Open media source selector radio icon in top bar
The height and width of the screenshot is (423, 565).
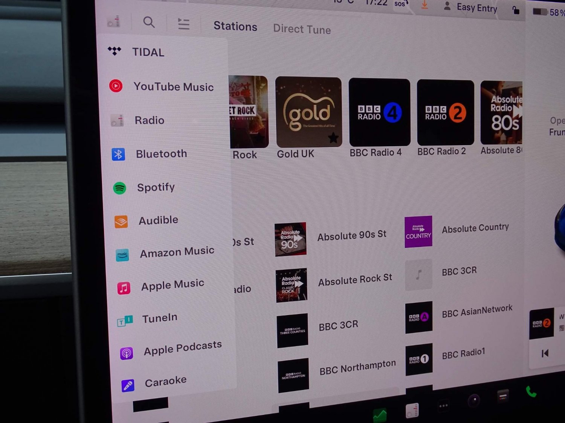[114, 22]
